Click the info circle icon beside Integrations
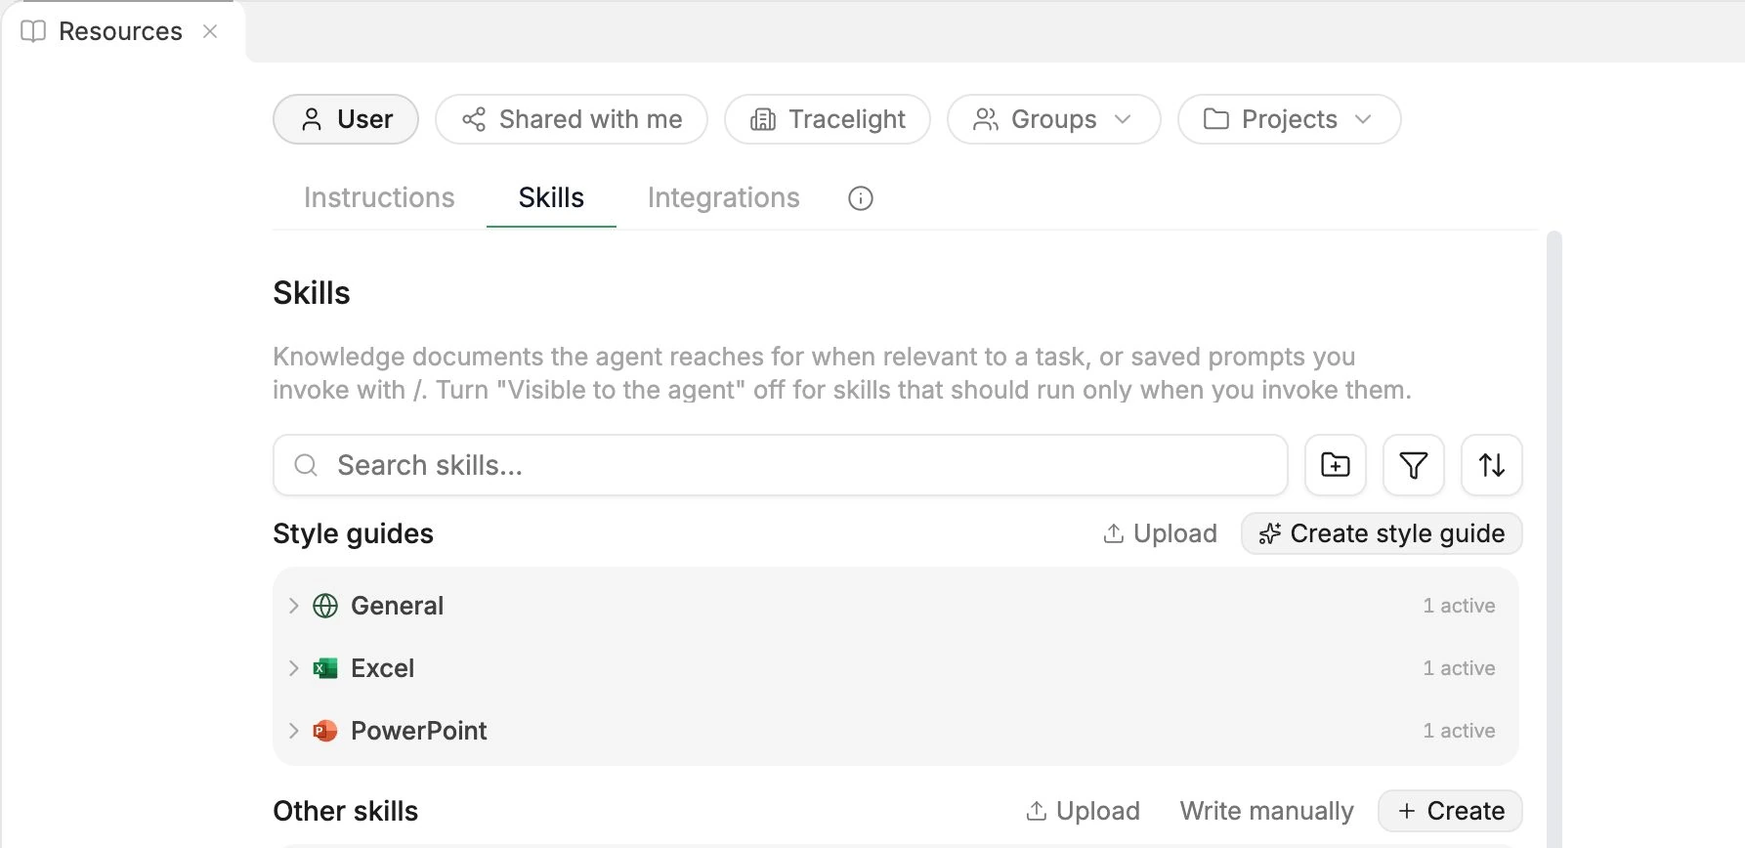The image size is (1745, 848). tap(860, 198)
